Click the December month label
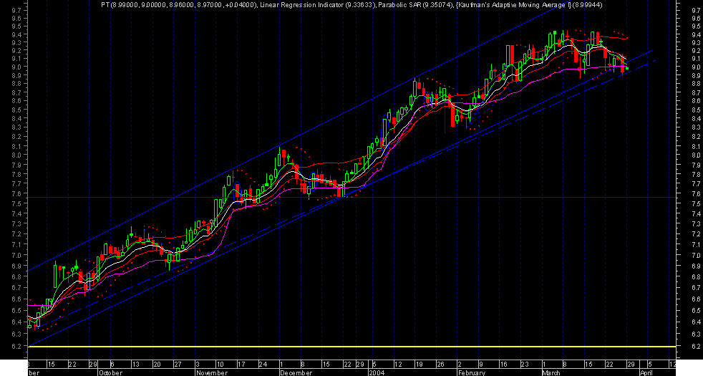The height and width of the screenshot is (376, 703). tap(296, 373)
